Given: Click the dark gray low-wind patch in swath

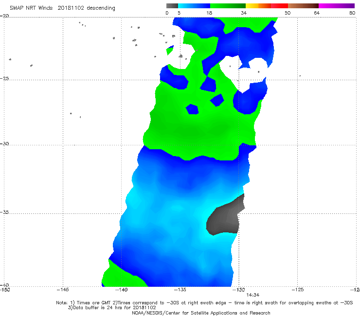Looking at the screenshot, I should [224, 218].
